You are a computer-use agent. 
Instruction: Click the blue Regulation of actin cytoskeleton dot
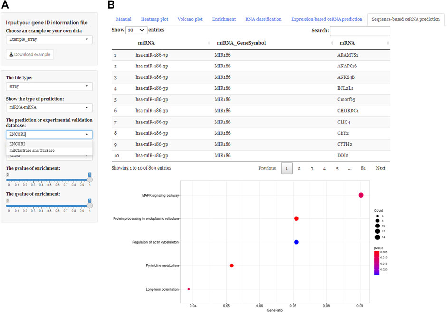click(x=296, y=242)
